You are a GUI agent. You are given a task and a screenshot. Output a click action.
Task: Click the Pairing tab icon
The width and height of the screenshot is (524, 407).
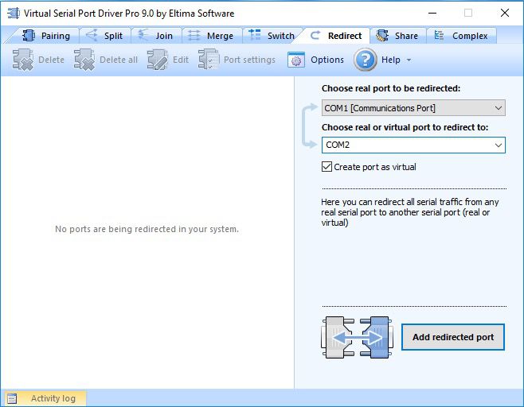click(29, 35)
